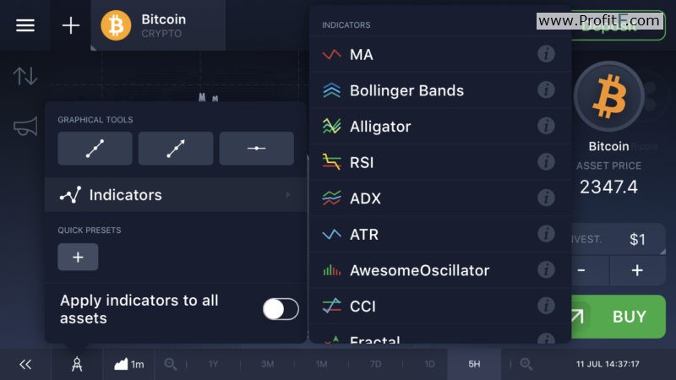Open the 1m chart type selector

129,365
